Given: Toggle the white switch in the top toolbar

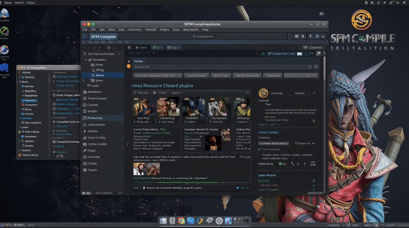Looking at the screenshot, I should tap(300, 54).
